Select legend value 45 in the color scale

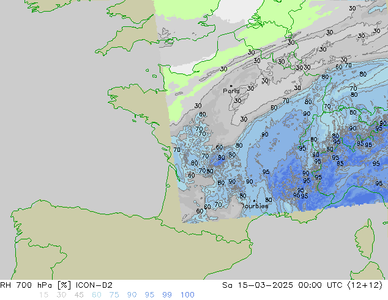[x=79, y=295]
